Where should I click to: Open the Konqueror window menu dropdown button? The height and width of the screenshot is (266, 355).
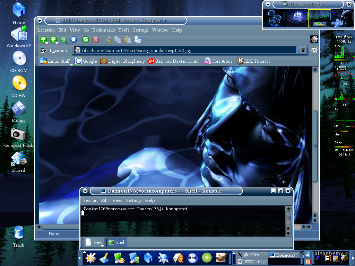pos(40,20)
